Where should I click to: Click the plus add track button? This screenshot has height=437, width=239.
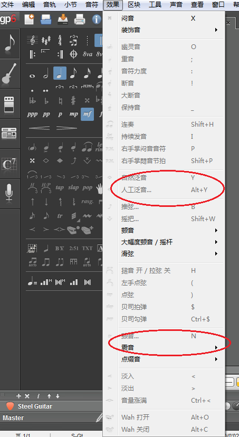[x=18, y=396]
